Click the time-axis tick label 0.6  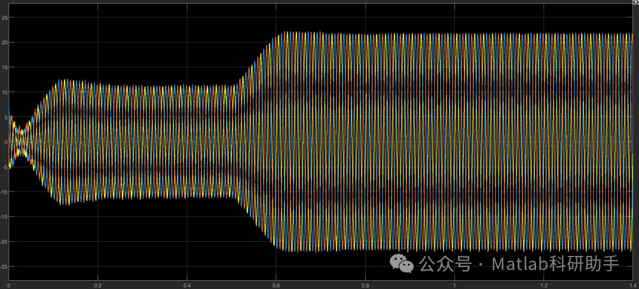point(276,285)
